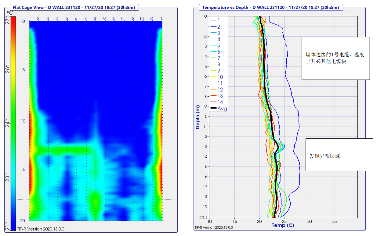Click column 14 header in Flat Cage View
Image resolution: width=377 pixels, height=236 pixels.
[x=151, y=19]
